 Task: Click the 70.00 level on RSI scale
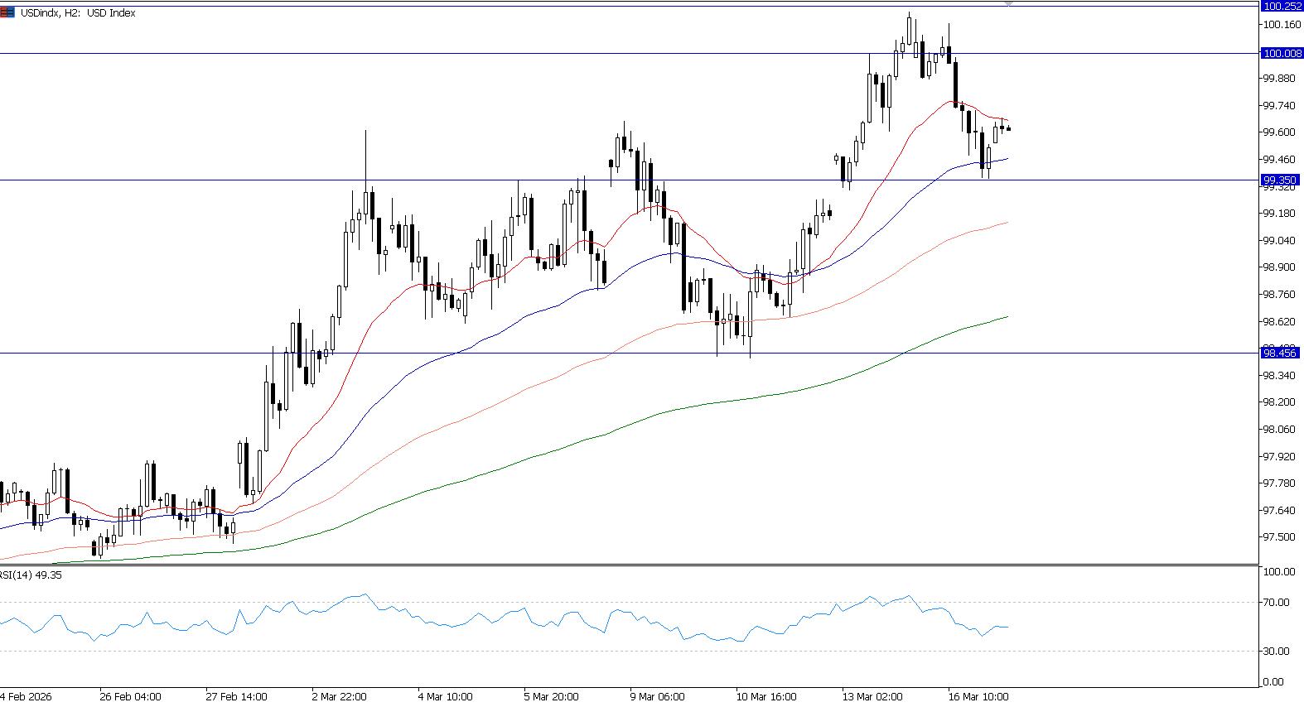point(1275,602)
